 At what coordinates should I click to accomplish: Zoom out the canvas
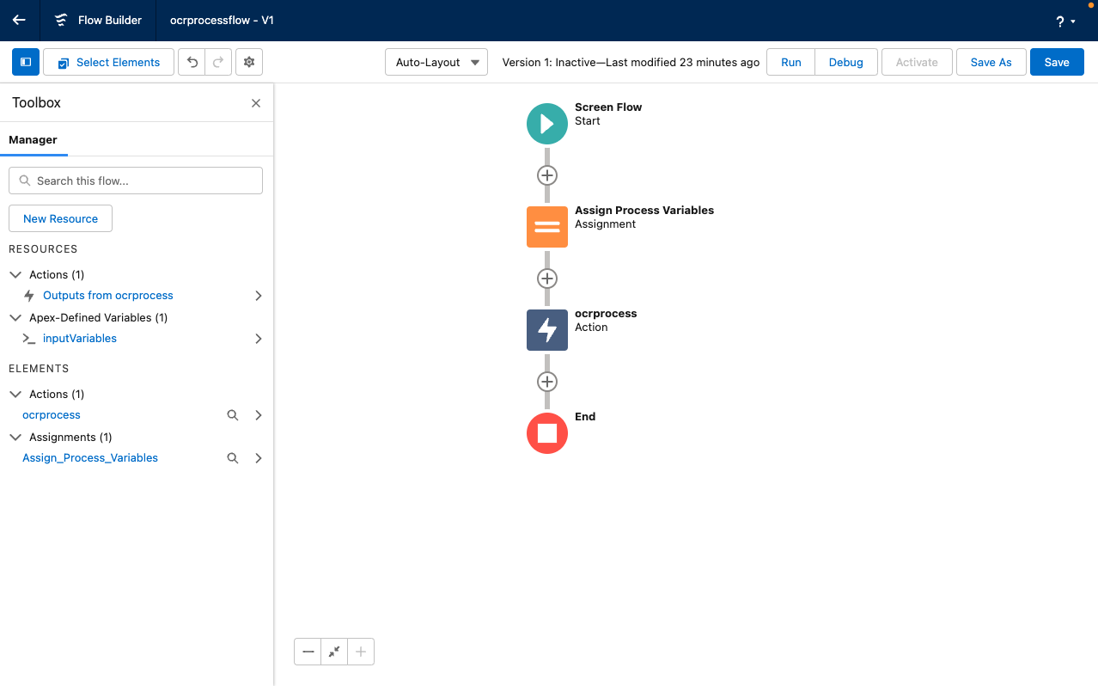click(x=308, y=652)
